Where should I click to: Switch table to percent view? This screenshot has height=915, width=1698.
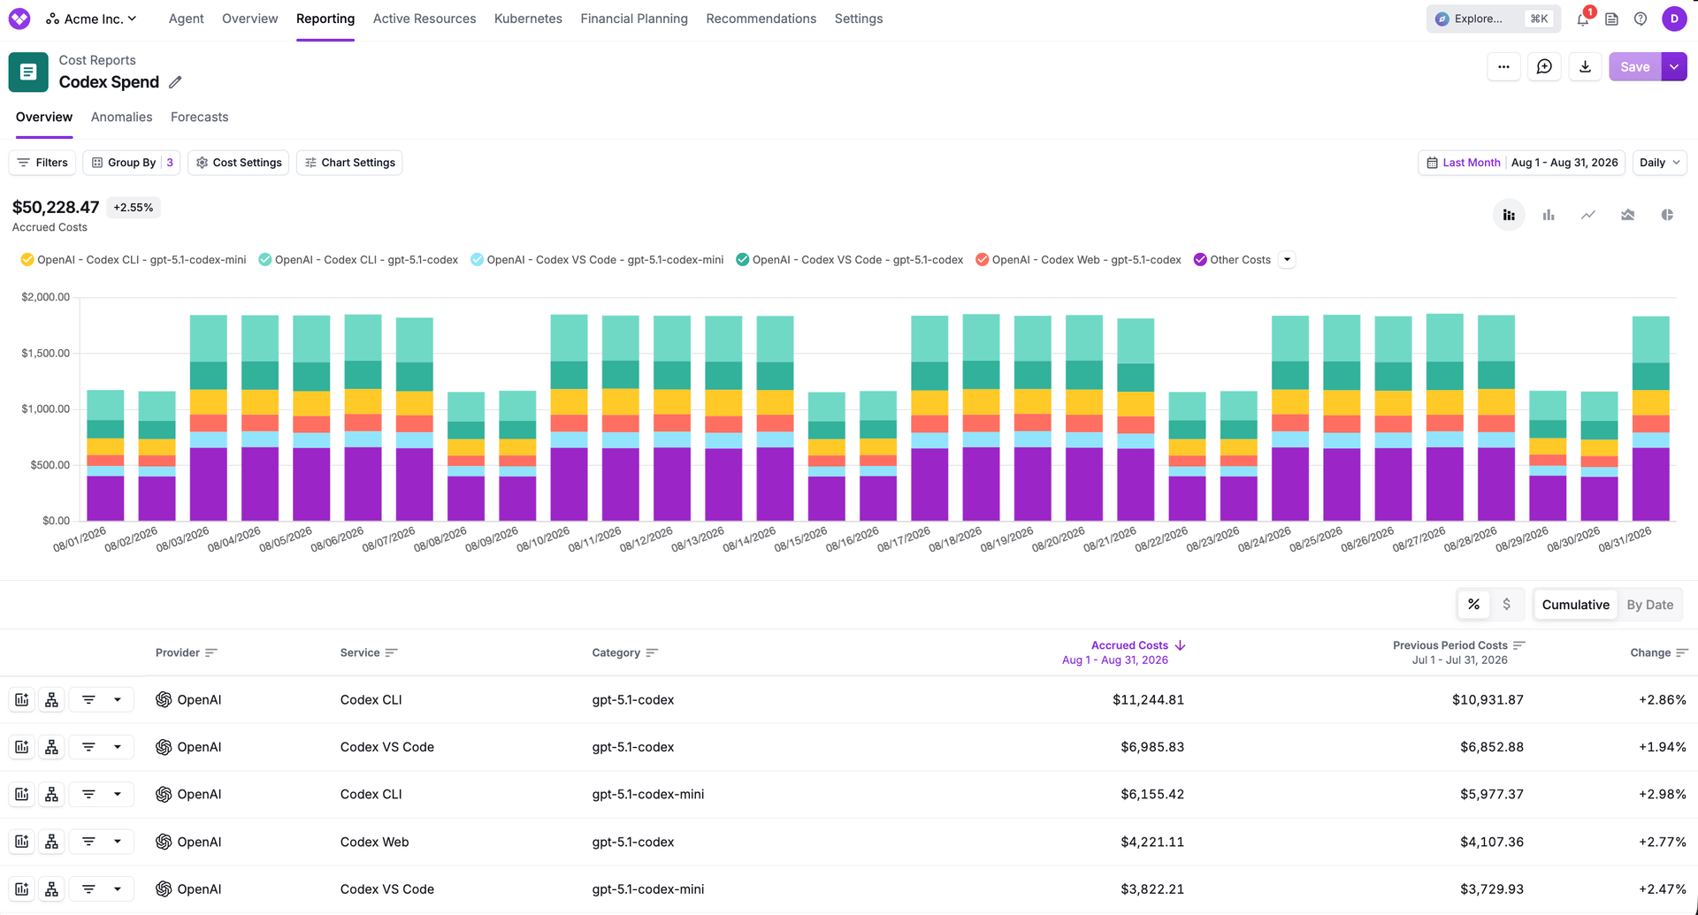pos(1473,605)
